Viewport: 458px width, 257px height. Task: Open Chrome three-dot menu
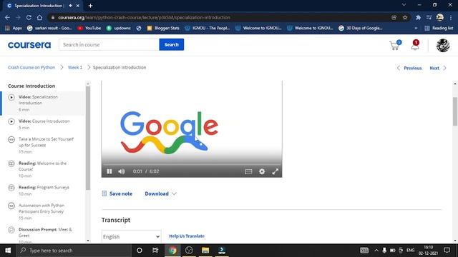point(452,17)
